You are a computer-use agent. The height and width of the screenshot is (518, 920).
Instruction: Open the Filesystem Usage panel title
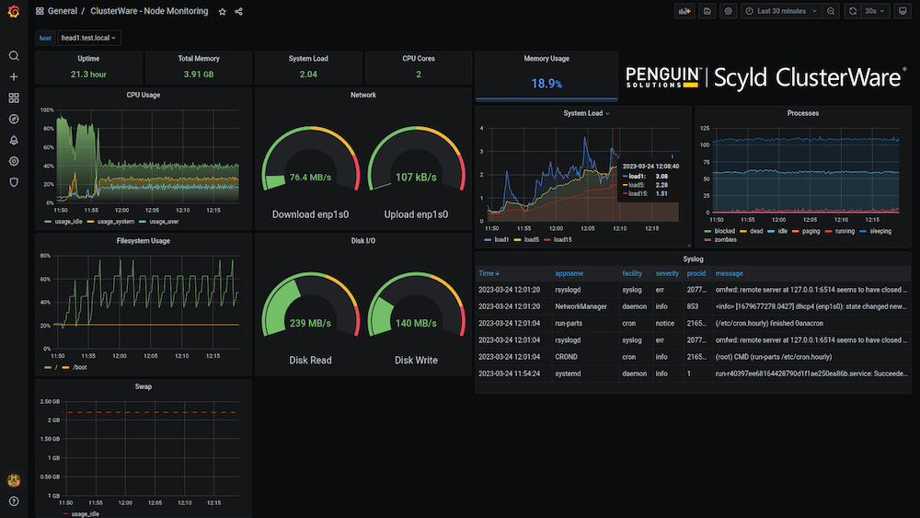coord(144,241)
